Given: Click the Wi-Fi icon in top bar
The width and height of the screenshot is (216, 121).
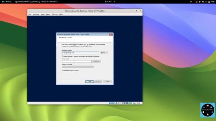Looking at the screenshot, I should (199, 2).
